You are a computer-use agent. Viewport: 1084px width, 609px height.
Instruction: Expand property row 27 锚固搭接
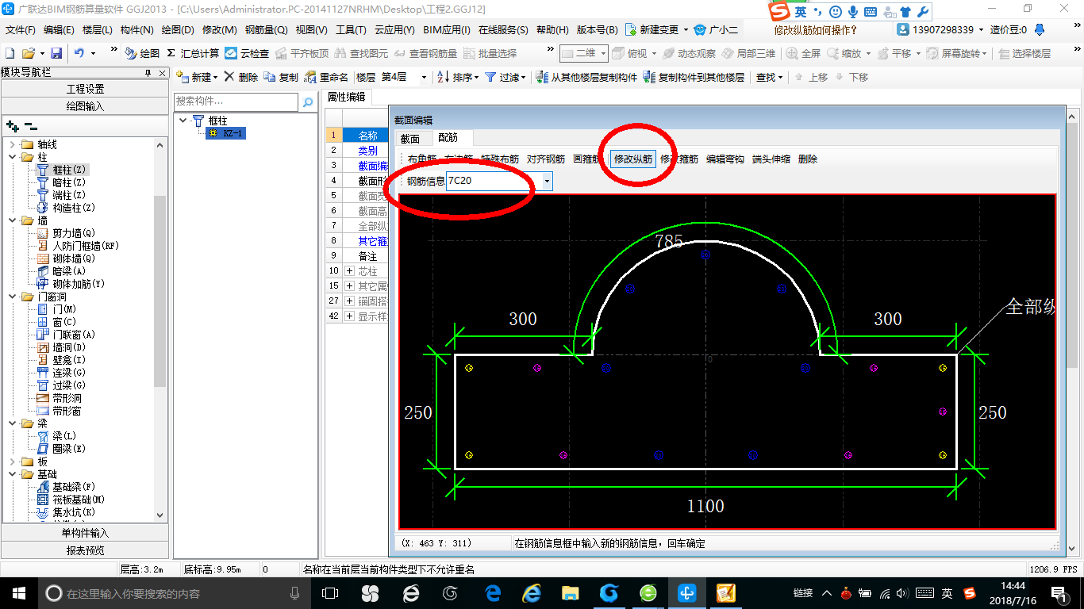(349, 301)
